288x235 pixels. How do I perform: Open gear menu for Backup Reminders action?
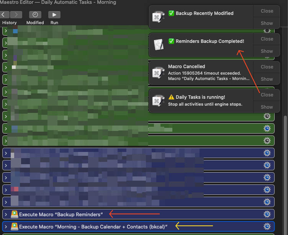[267, 214]
